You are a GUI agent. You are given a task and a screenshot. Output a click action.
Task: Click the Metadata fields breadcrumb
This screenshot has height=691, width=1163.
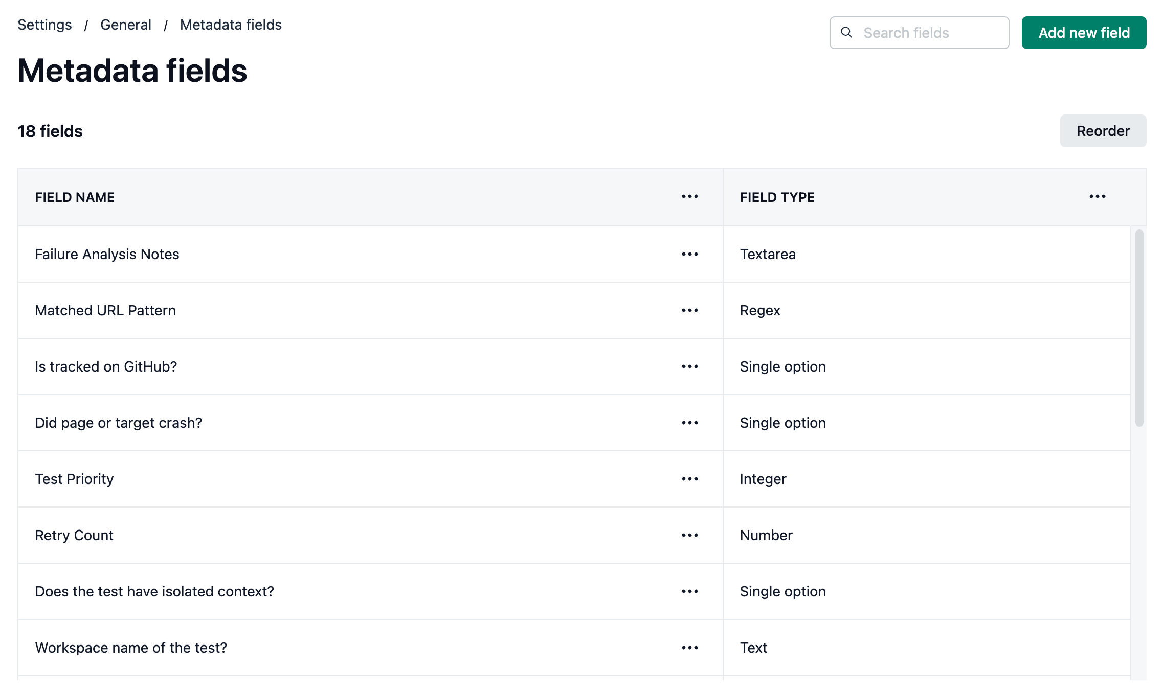pos(231,25)
